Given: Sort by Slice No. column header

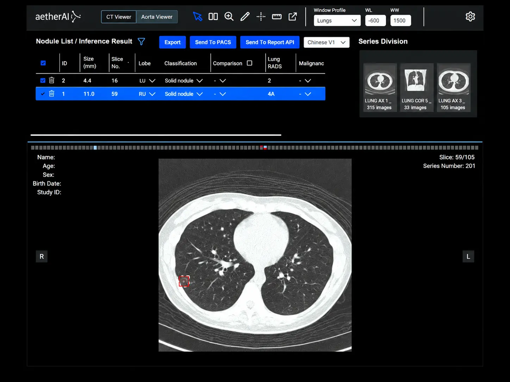Looking at the screenshot, I should pos(117,63).
